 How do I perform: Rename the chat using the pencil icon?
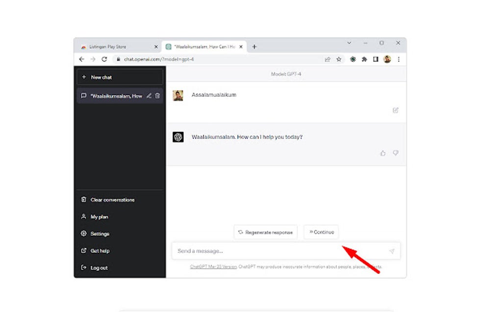click(x=150, y=96)
